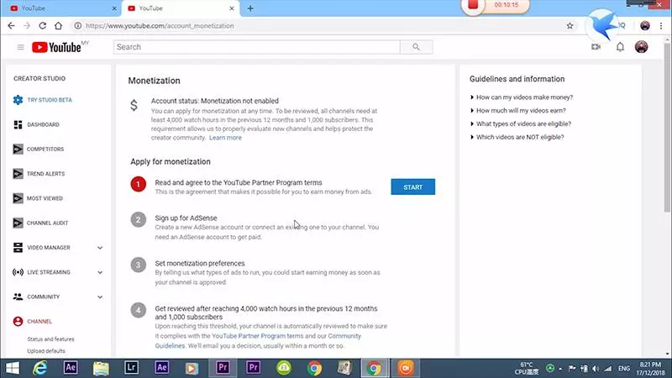
Task: Open the YouTube hamburger guide menu
Action: coord(20,47)
